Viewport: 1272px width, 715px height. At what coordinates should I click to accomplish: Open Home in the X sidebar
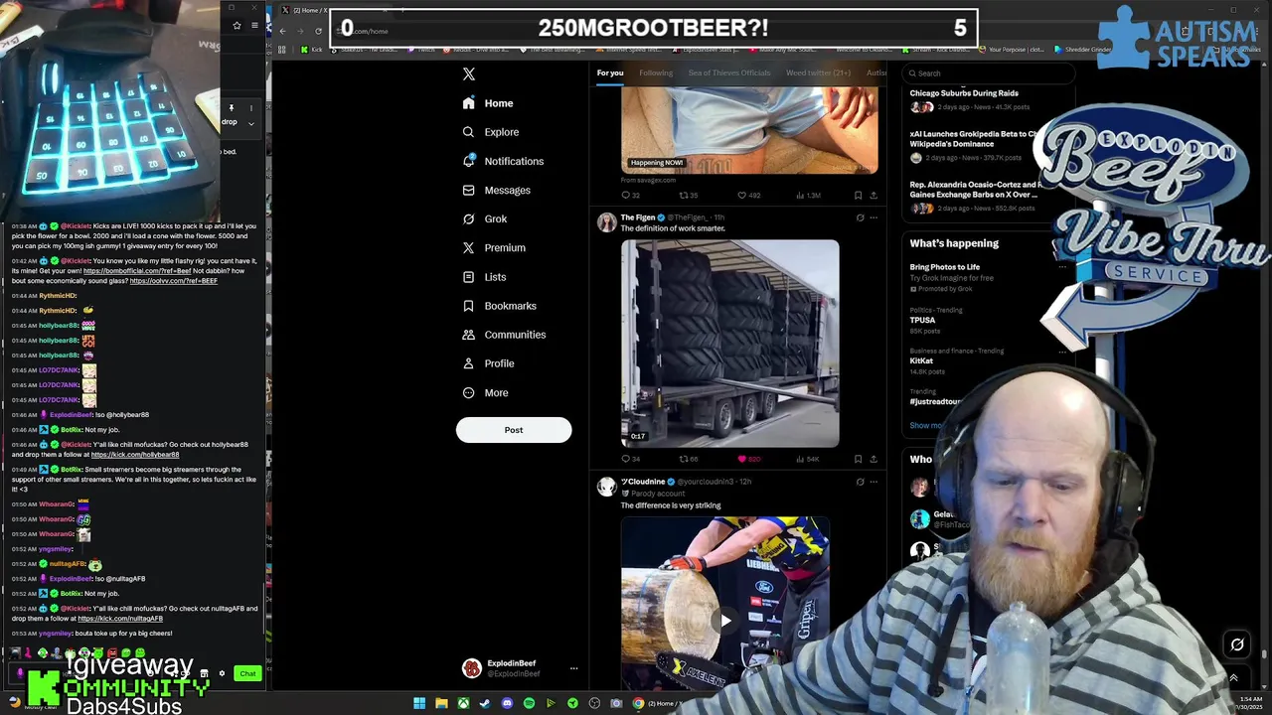(488, 103)
